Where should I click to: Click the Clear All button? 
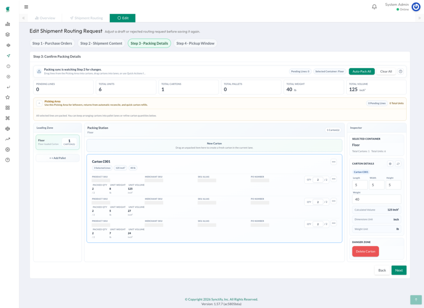click(386, 71)
